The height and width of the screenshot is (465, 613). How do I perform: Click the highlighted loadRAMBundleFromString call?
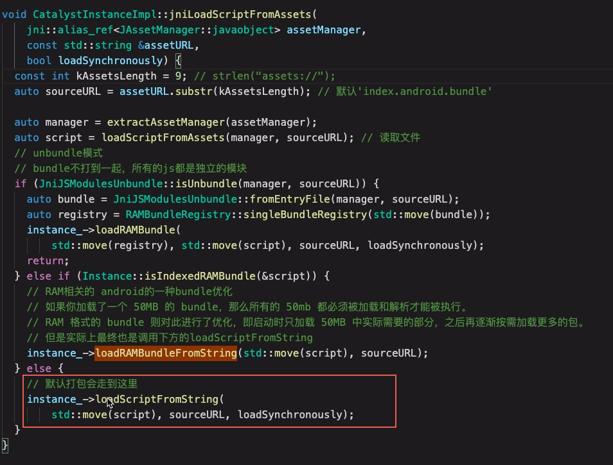pos(166,353)
